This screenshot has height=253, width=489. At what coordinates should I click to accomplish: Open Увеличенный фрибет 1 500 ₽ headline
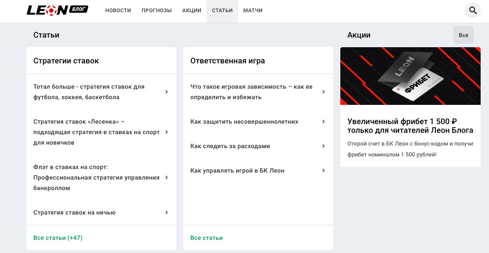pos(410,126)
